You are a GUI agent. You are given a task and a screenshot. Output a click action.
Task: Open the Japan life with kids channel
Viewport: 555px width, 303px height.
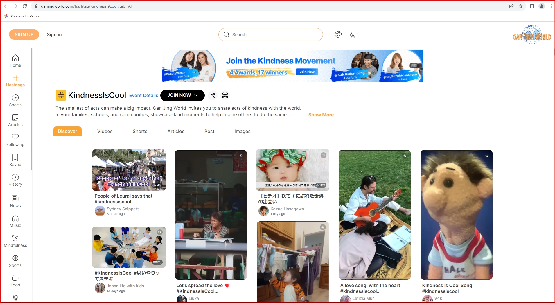(x=125, y=286)
